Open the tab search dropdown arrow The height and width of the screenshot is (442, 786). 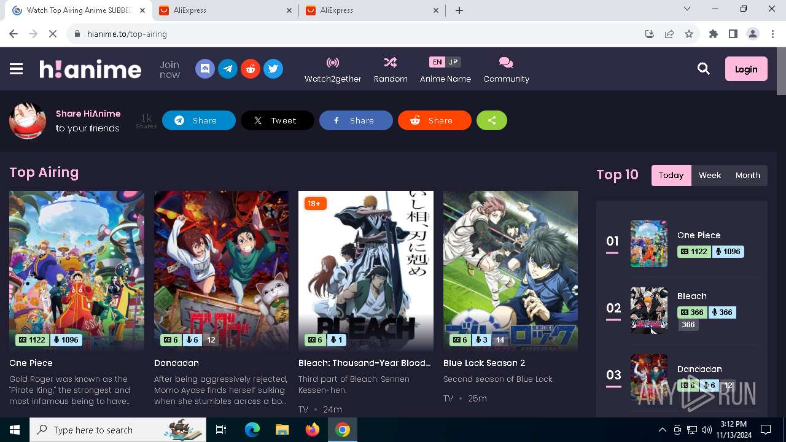(x=687, y=9)
